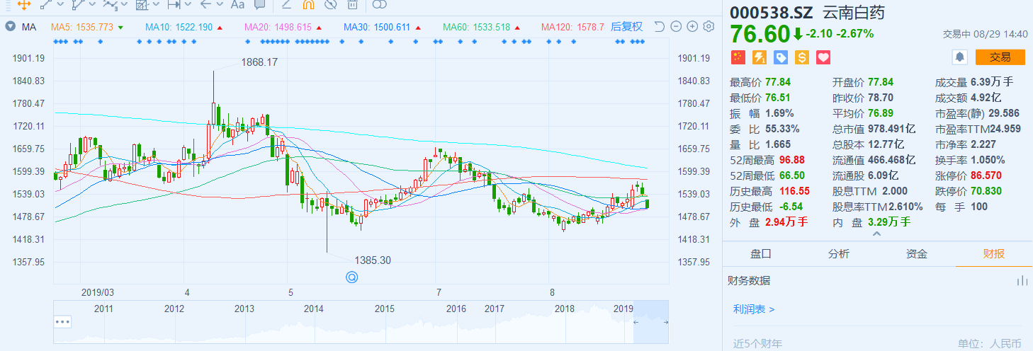
Task: Open the 利润表 link
Action: pyautogui.click(x=754, y=309)
